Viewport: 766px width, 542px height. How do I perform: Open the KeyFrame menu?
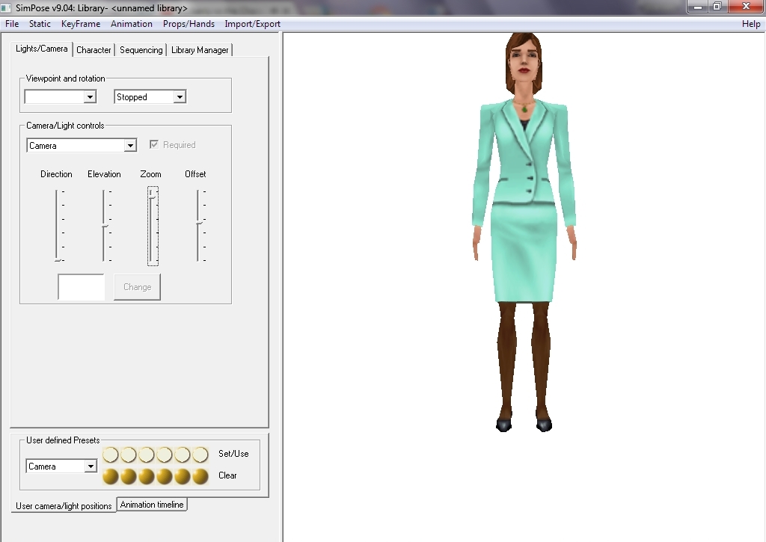pos(81,24)
